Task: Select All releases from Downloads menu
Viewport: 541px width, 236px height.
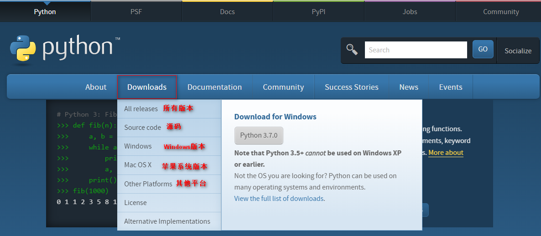Action: [x=141, y=109]
